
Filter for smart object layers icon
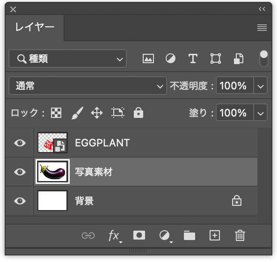[x=239, y=58]
